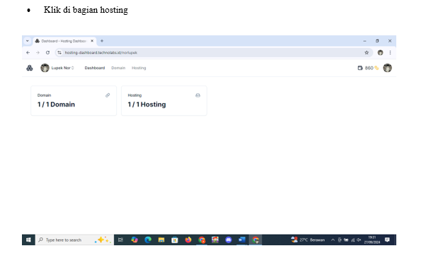The image size is (426, 258).
Task: Open the 1 / 1 Hosting card
Action: 164,100
